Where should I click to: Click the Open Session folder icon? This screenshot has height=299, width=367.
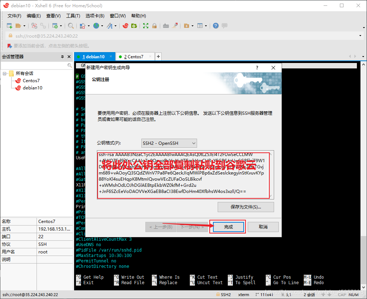[18, 26]
